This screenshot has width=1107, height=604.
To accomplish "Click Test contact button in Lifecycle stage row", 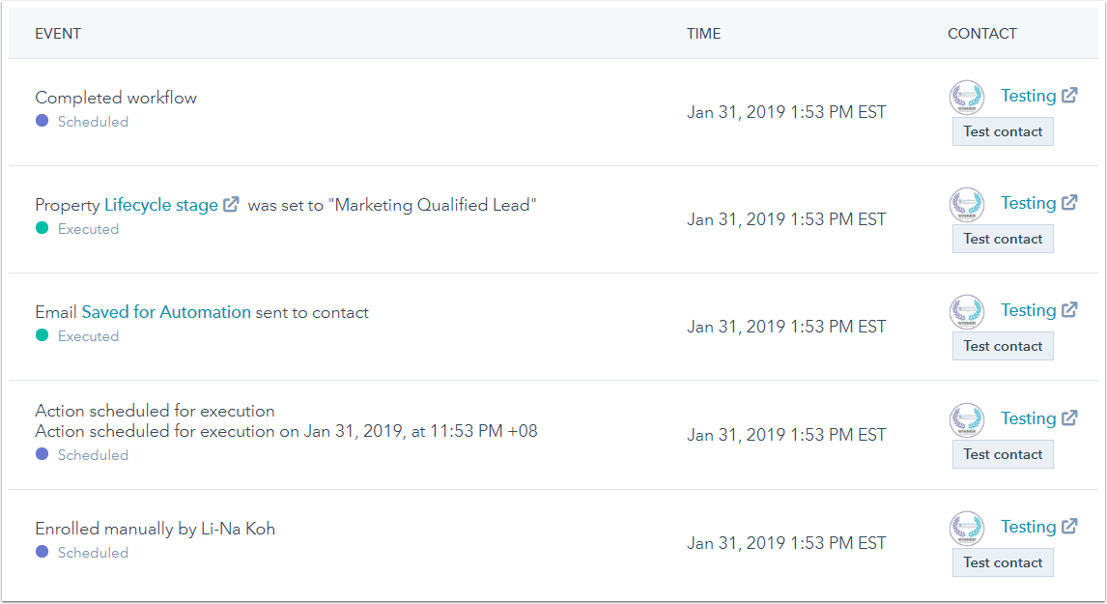I will click(1003, 239).
